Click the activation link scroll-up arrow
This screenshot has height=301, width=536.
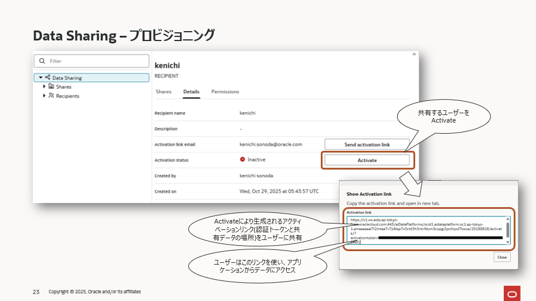(508, 219)
